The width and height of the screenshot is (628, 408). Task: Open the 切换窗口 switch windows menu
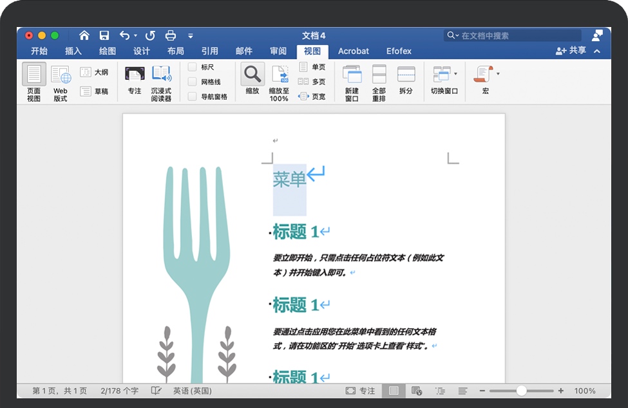pos(444,80)
